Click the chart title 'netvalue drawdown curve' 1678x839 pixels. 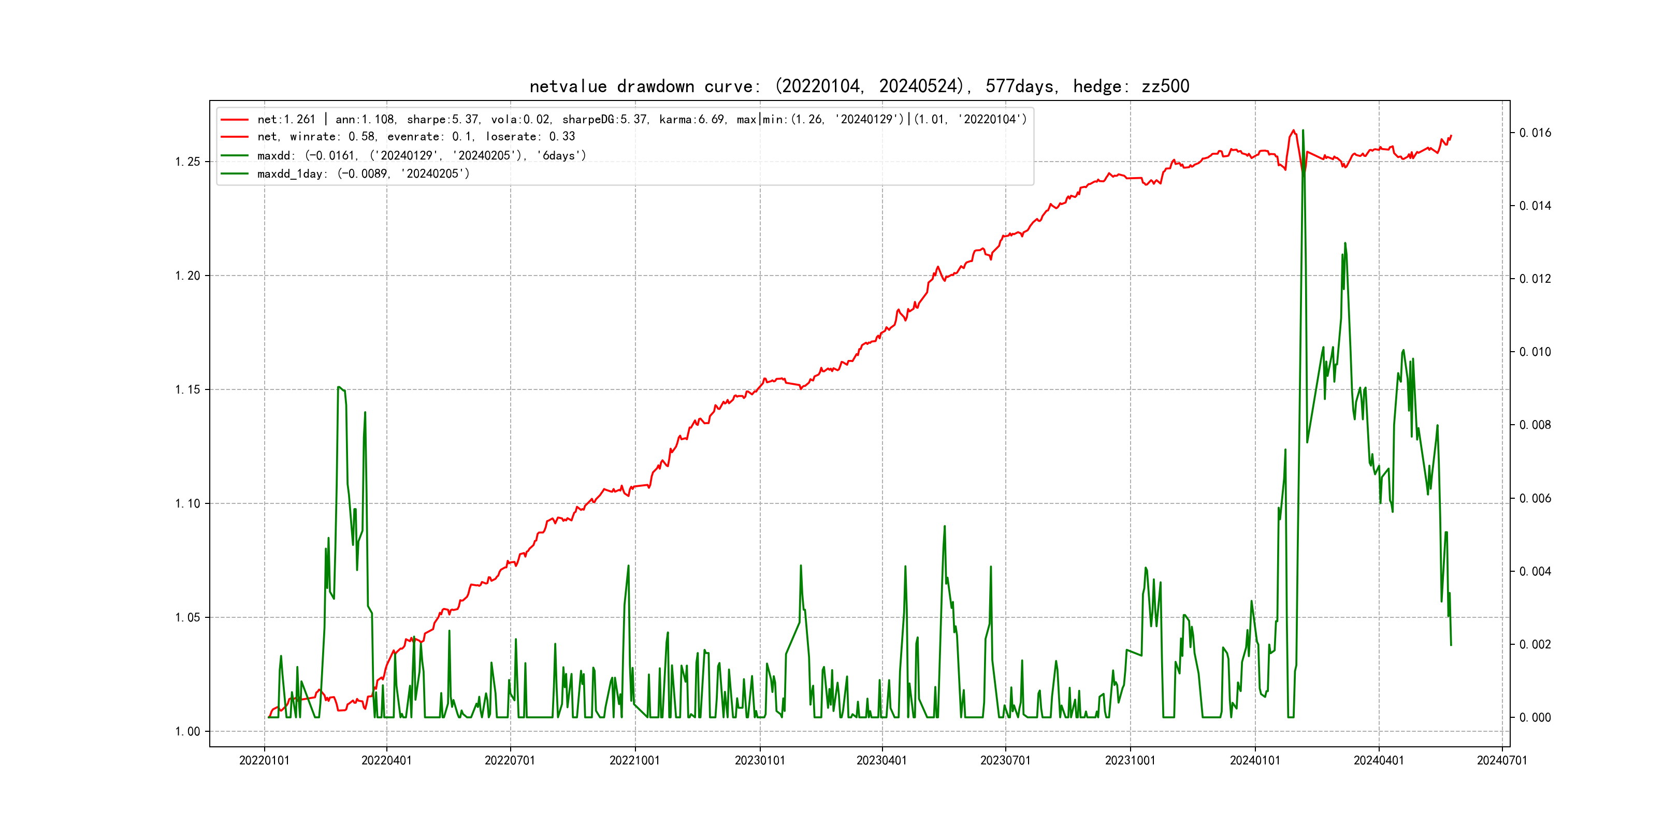point(859,86)
